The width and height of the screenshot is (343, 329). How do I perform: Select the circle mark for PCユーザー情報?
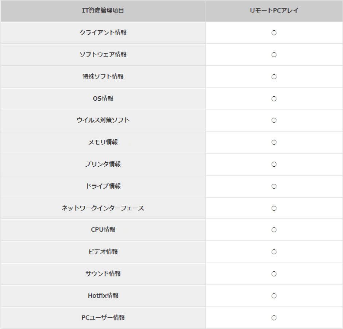coord(274,318)
